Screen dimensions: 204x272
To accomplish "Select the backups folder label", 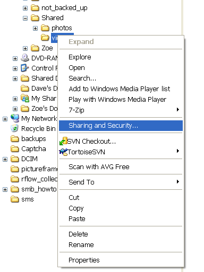I will click(33, 139).
